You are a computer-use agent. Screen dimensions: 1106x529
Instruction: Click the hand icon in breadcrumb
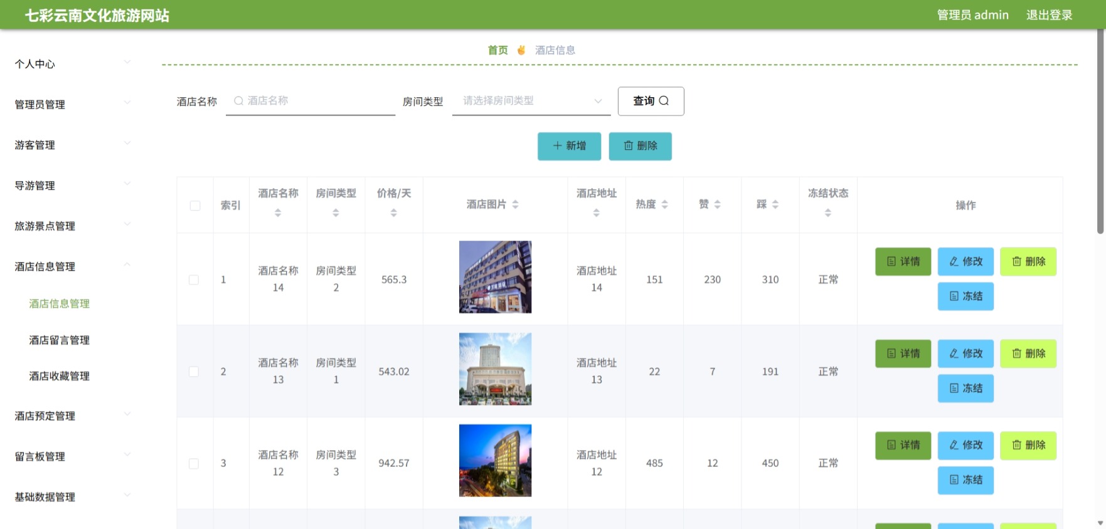[521, 50]
